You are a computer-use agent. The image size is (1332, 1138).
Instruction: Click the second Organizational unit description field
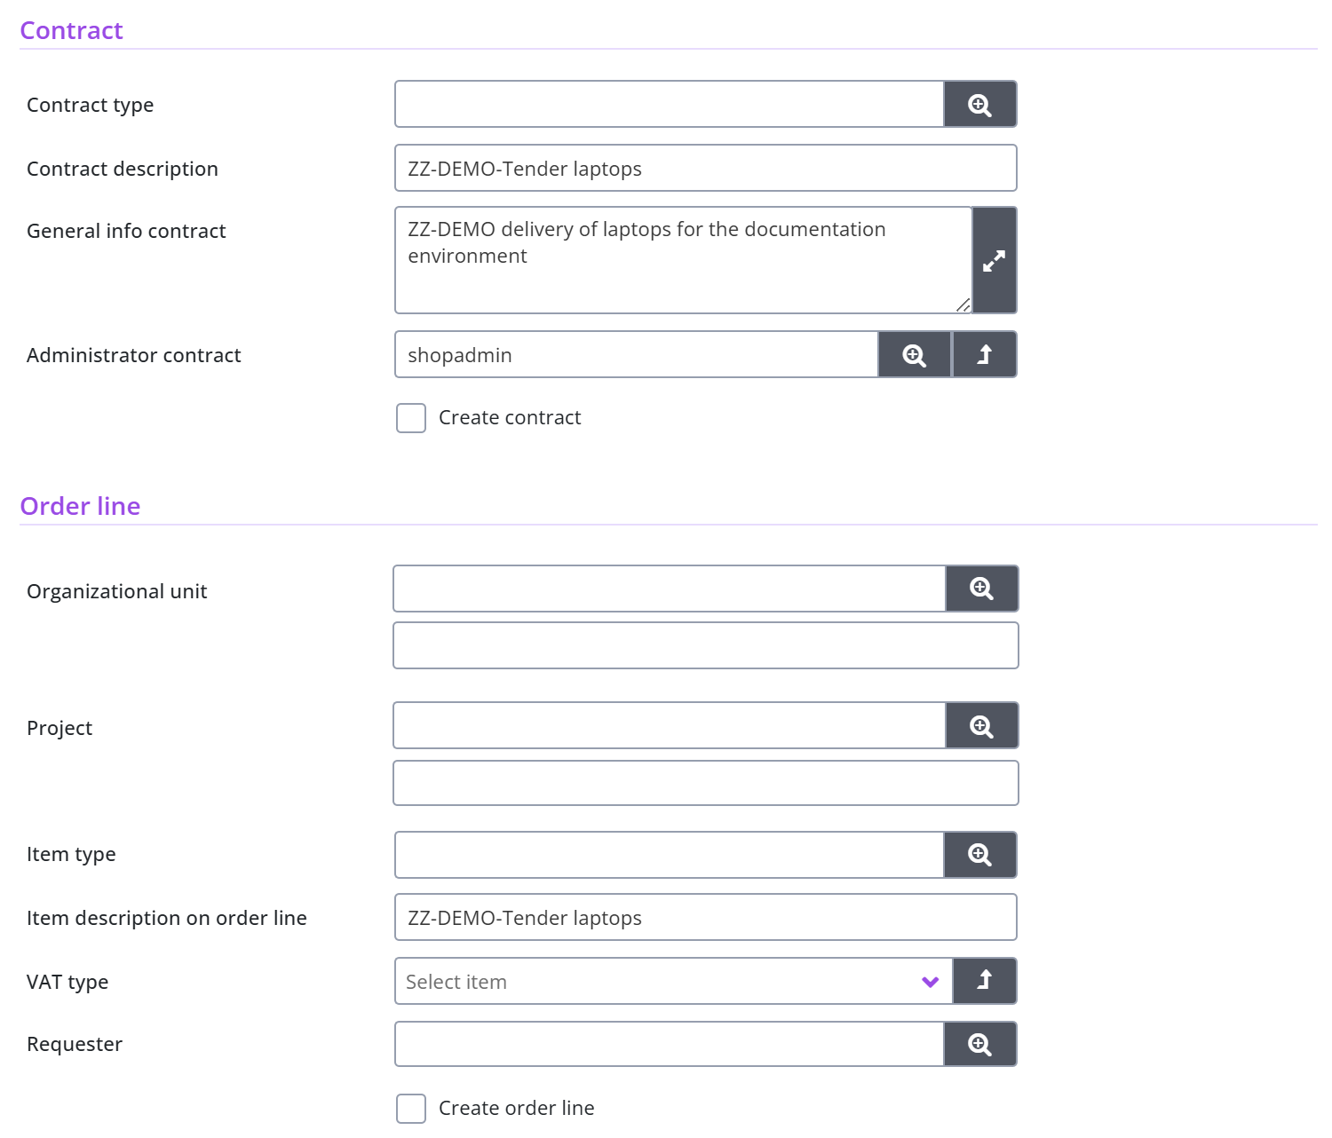click(706, 645)
